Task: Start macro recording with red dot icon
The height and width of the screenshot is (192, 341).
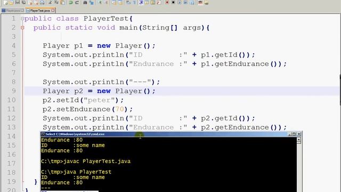Action: [x=167, y=2]
